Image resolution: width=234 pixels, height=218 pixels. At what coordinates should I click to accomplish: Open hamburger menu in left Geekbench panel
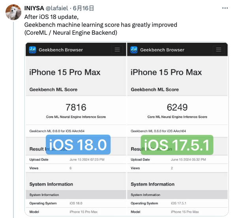tap(117, 50)
